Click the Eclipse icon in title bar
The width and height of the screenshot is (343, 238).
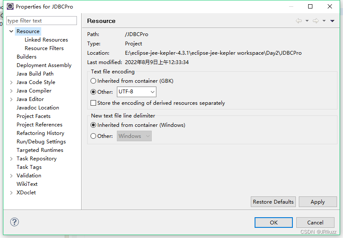(x=10, y=6)
